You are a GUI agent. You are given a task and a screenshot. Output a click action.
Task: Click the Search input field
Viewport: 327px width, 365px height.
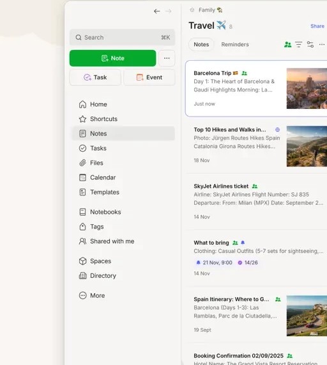click(122, 37)
